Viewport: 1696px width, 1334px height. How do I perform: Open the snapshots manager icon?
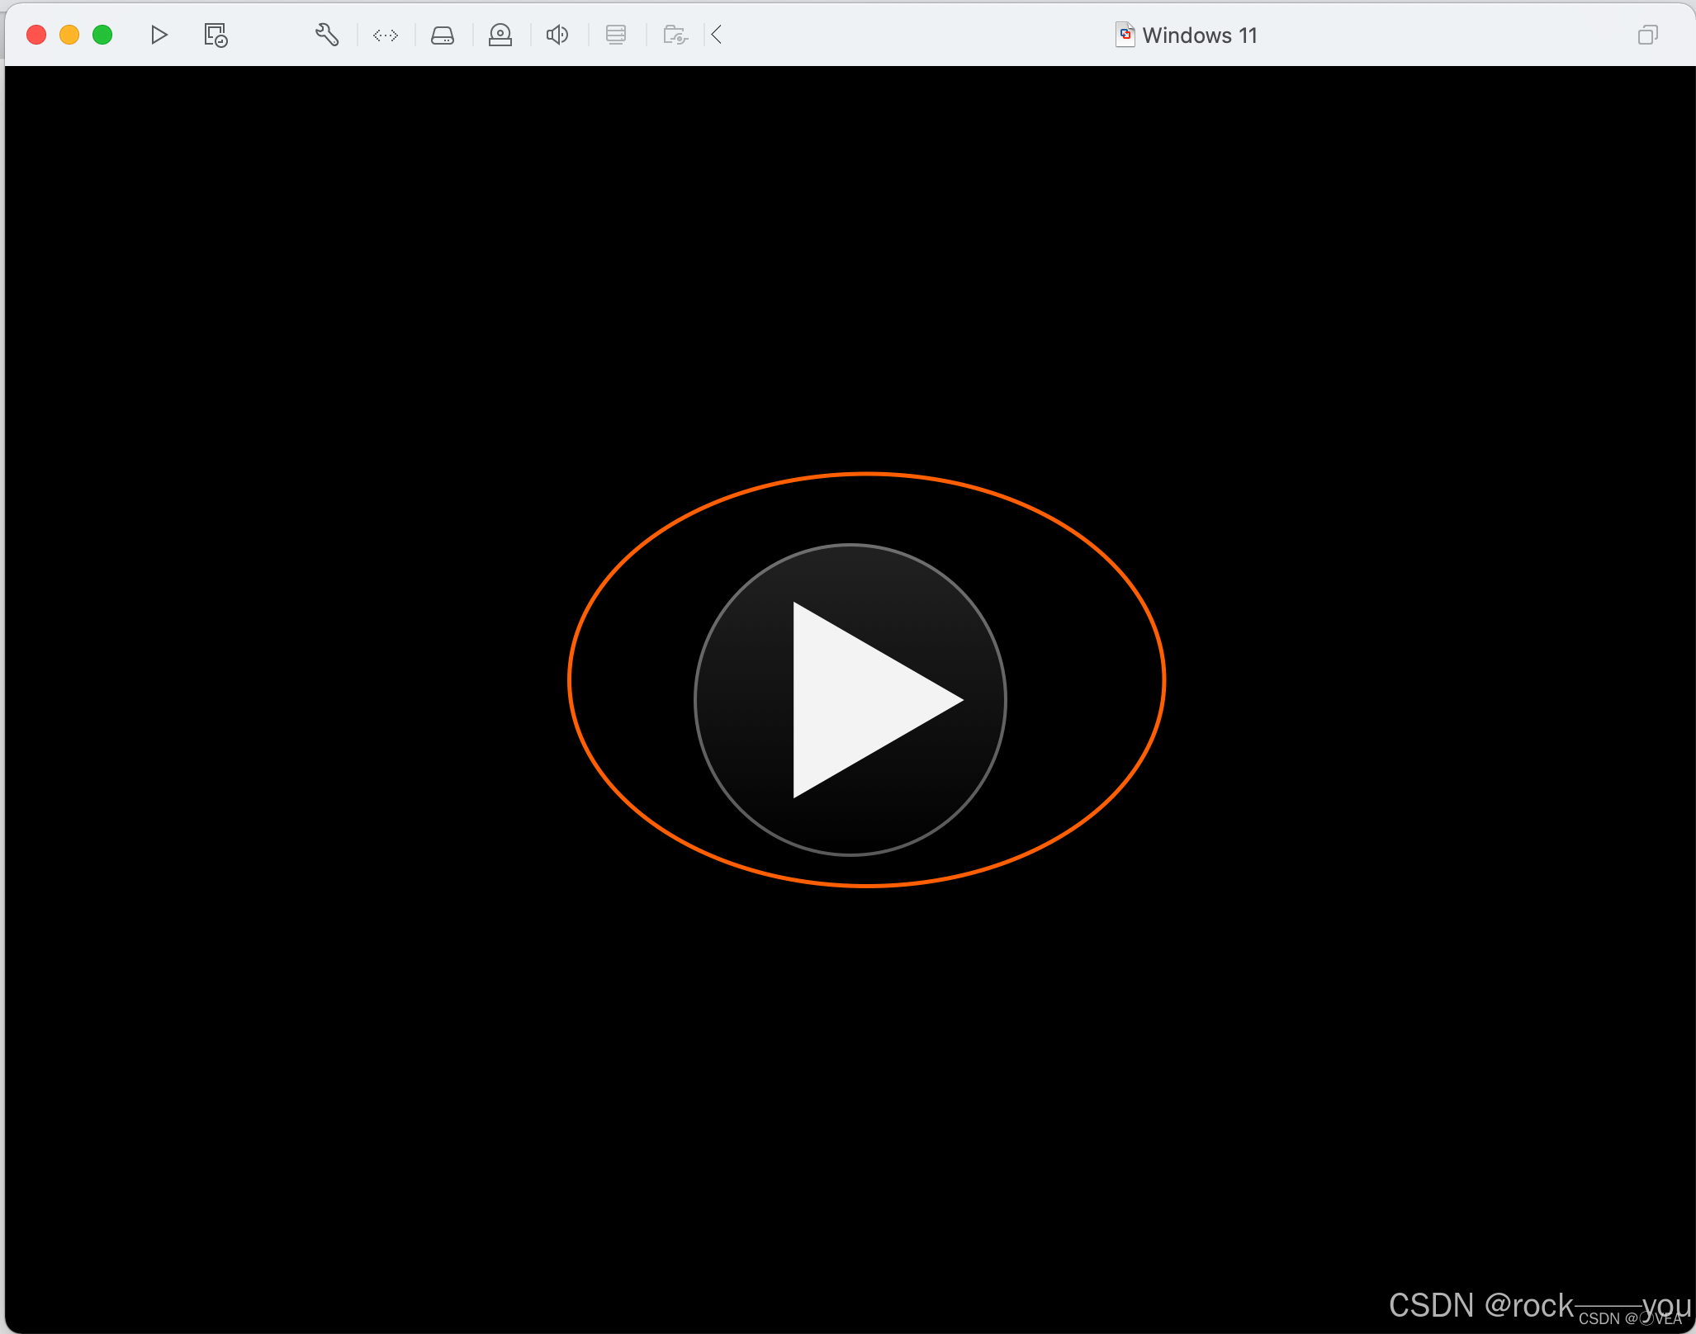coord(216,35)
